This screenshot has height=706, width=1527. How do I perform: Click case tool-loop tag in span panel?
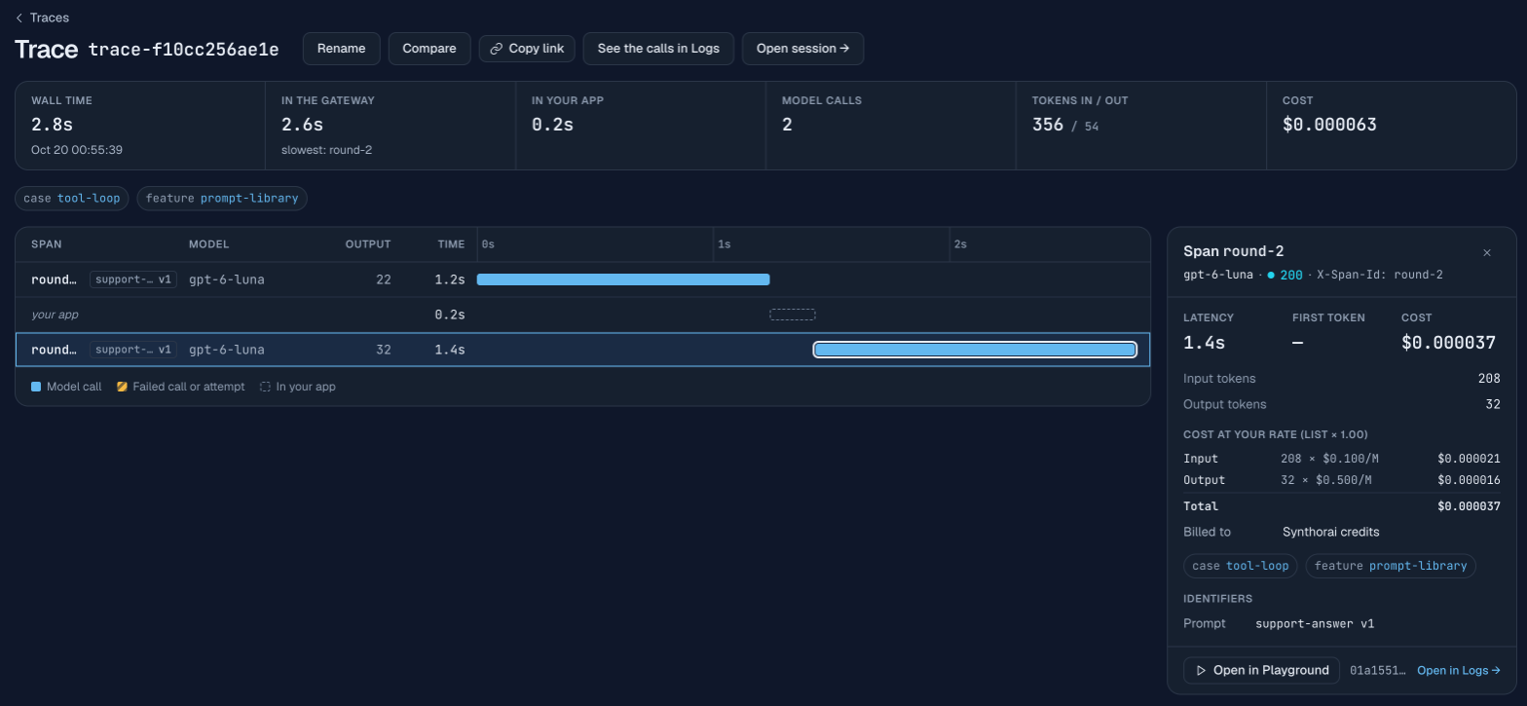coord(1240,566)
